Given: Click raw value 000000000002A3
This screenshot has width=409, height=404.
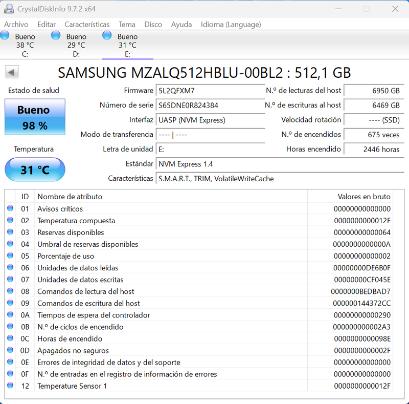Looking at the screenshot, I should coord(362,327).
